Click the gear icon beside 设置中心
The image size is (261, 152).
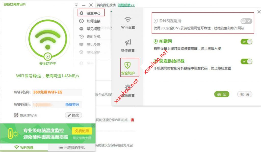[81, 13]
